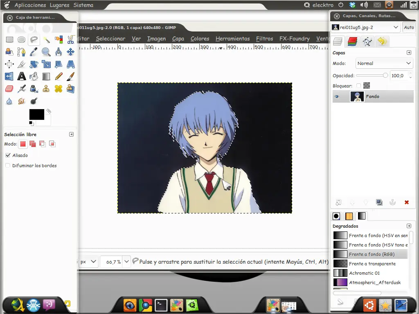
Task: Select the Ink tool
Action: (x=34, y=89)
